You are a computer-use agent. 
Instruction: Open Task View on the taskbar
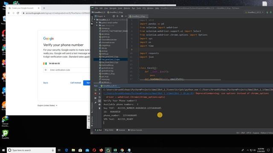[x=59, y=150]
